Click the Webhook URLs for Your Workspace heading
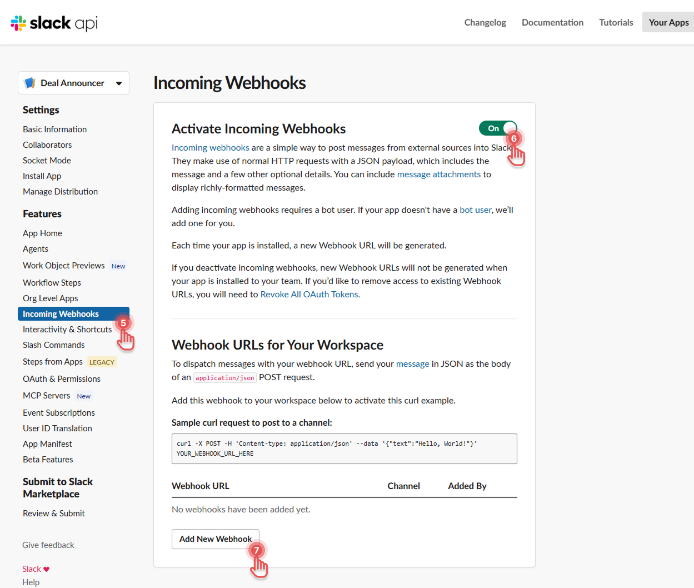Viewport: 694px width, 588px height. 277,345
